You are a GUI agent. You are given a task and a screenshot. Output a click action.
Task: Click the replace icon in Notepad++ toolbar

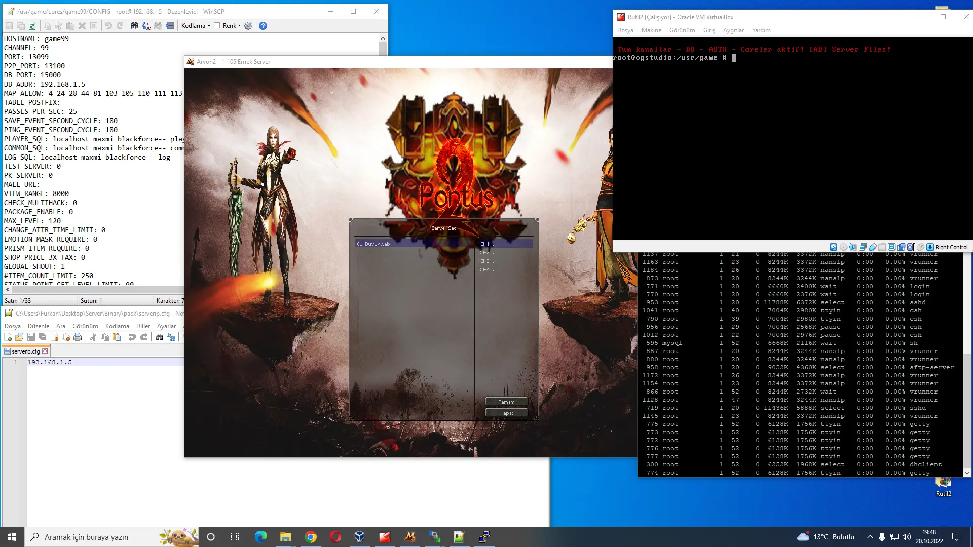(x=171, y=337)
